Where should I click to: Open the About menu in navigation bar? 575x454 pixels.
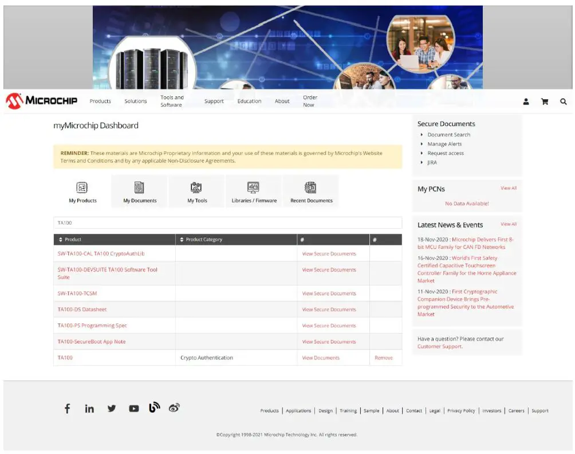(282, 101)
